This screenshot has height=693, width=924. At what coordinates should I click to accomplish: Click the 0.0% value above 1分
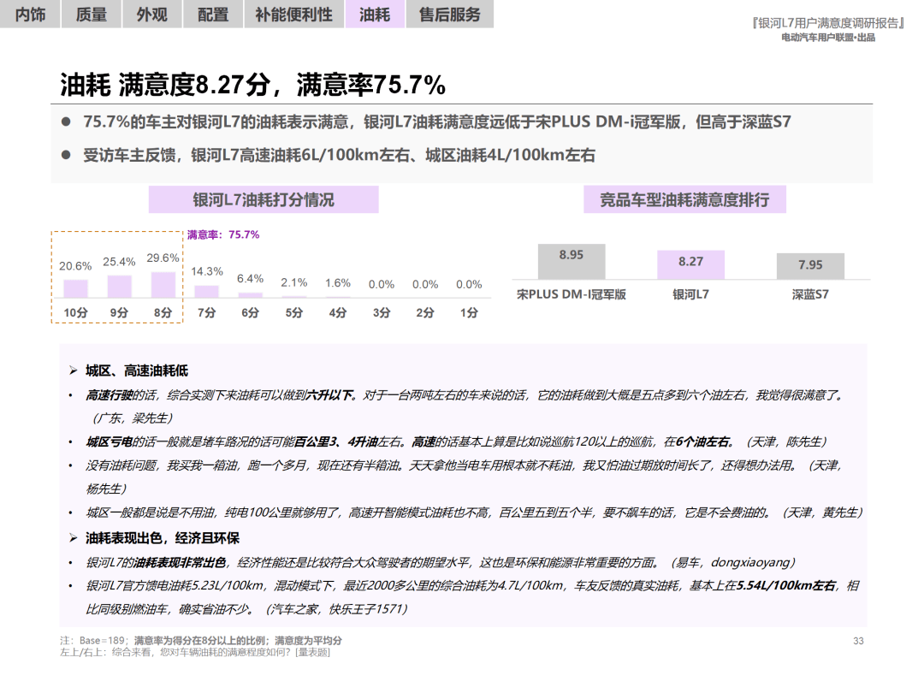pos(469,285)
